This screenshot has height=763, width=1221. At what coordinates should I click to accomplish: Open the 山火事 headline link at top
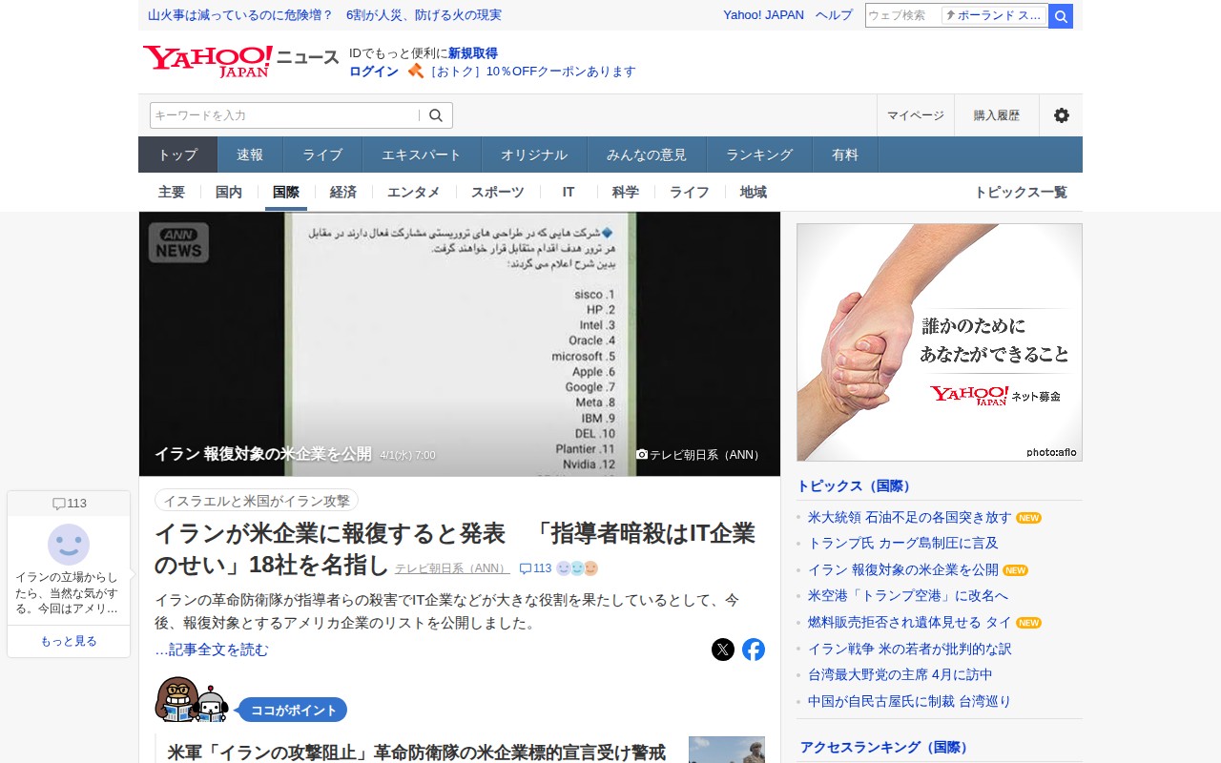tap(324, 15)
